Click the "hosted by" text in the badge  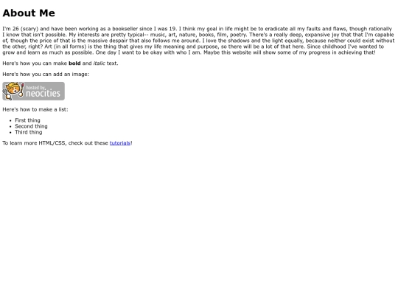35,87
